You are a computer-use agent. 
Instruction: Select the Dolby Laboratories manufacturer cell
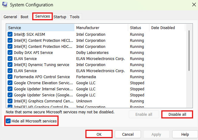[92, 52]
